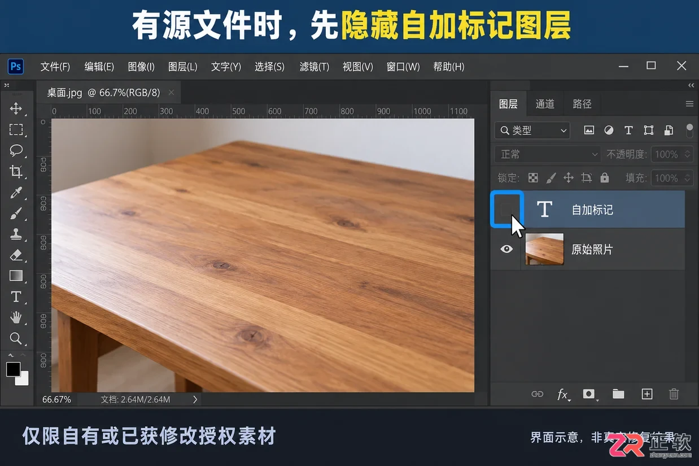Open the 图层(L) menu

(x=183, y=67)
